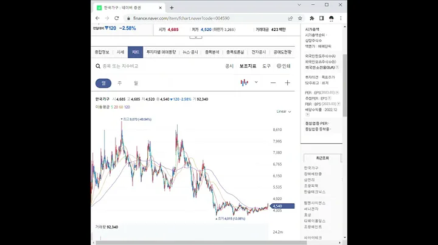Image resolution: width=438 pixels, height=245 pixels.
Task: Toggle the 60-day moving average
Action: [x=121, y=107]
